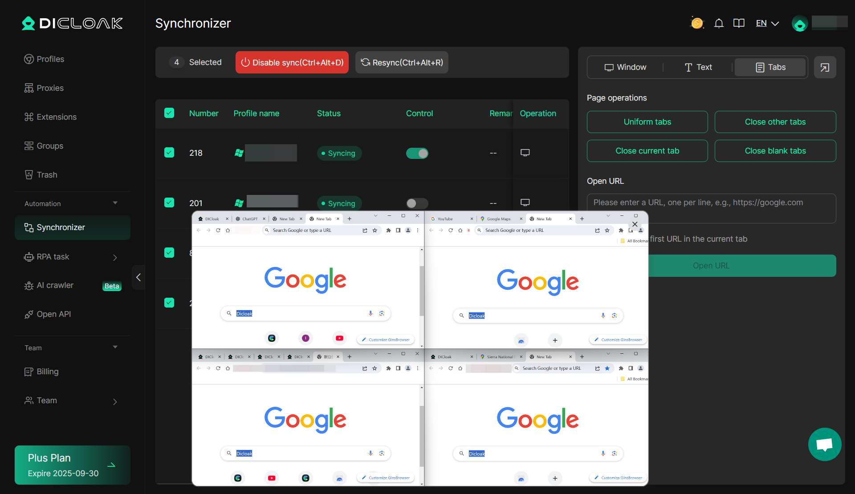Click Uniform tabs button

647,122
